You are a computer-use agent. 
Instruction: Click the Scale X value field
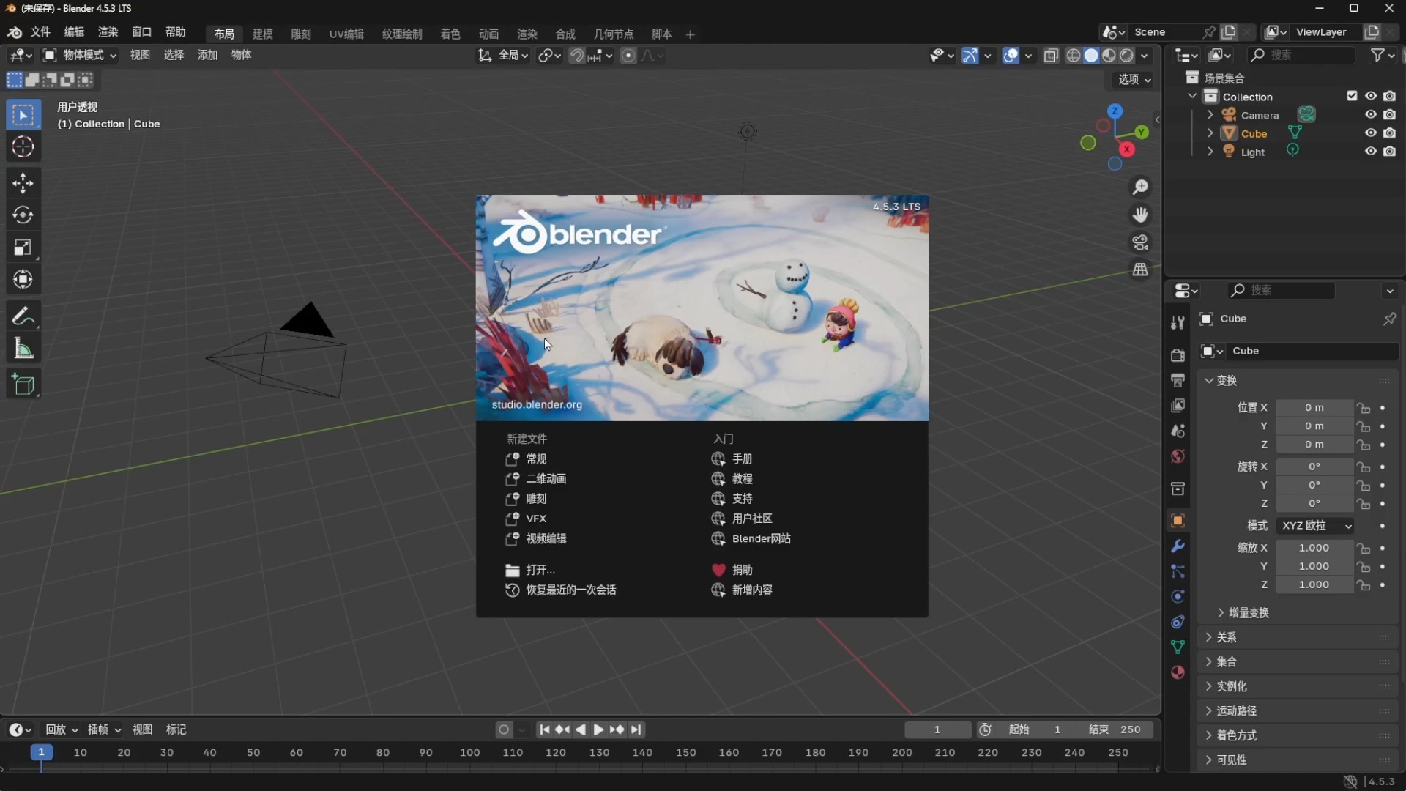click(x=1314, y=549)
